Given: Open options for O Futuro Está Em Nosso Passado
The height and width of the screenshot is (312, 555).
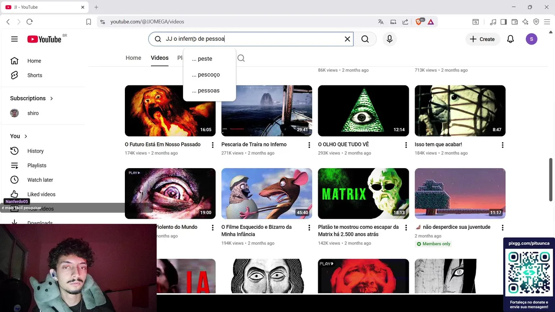Looking at the screenshot, I should [x=212, y=145].
